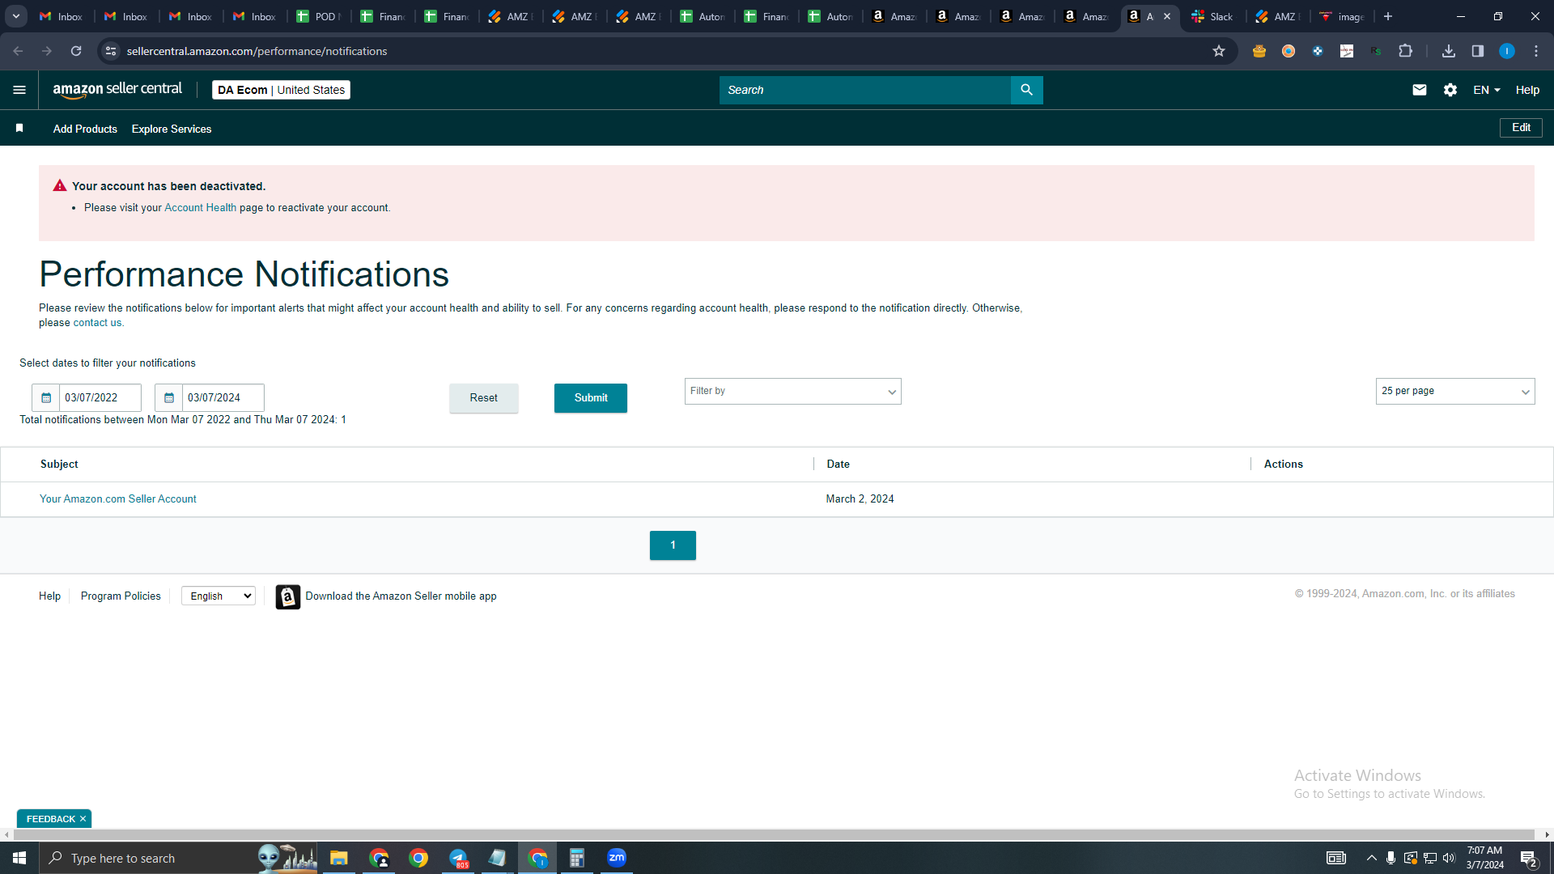The height and width of the screenshot is (874, 1554).
Task: Click the footer Help link
Action: 49,596
